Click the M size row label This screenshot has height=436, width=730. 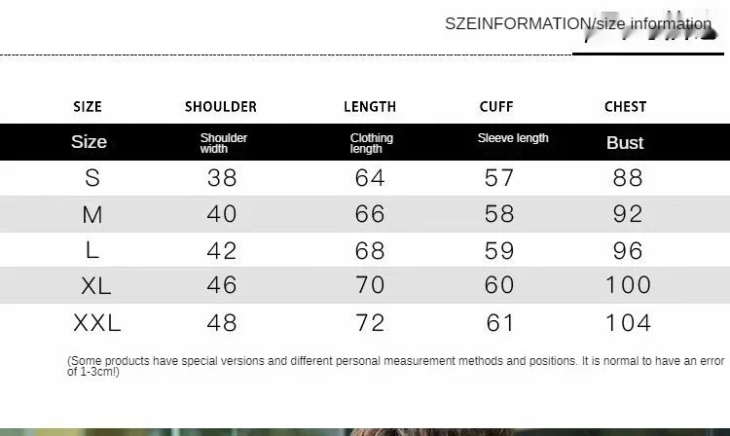92,214
